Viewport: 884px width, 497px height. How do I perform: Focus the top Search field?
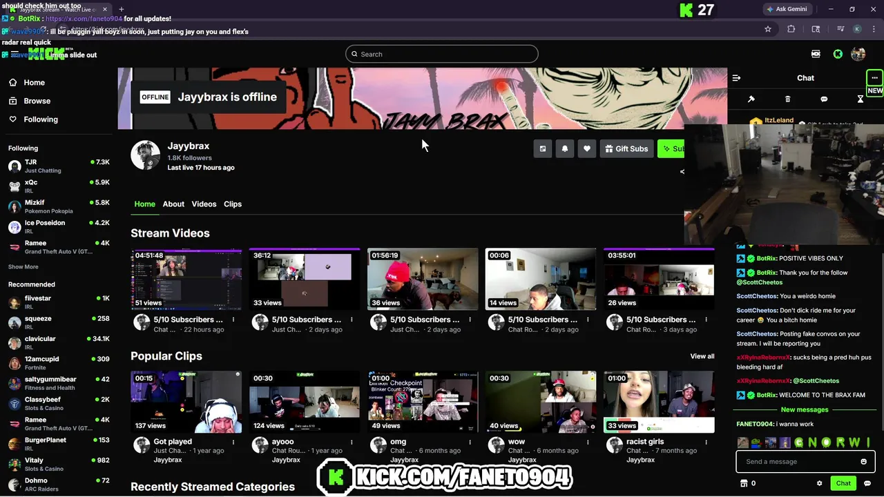pyautogui.click(x=442, y=54)
